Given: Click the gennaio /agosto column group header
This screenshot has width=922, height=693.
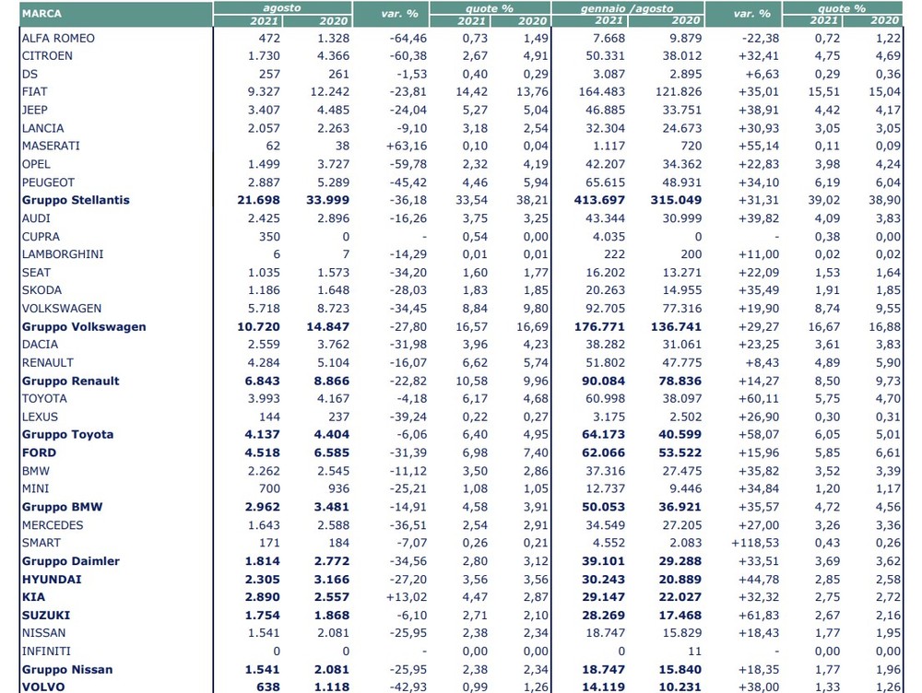Looking at the screenshot, I should coord(627,8).
